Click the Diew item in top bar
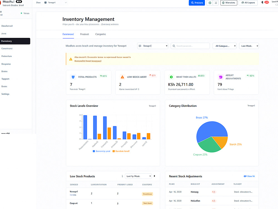Viewport: 278px width, 209px height. 38,3
